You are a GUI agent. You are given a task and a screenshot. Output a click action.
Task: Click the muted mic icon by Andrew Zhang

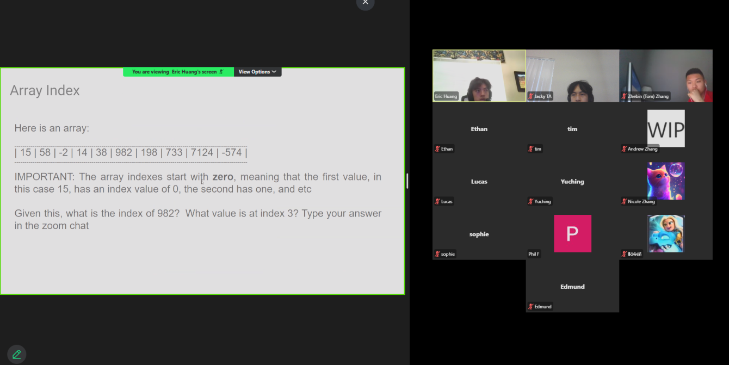624,149
